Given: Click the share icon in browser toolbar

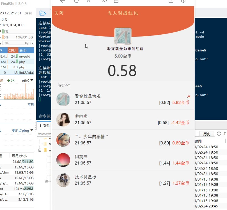Looking at the screenshot, I should tap(171, 1).
